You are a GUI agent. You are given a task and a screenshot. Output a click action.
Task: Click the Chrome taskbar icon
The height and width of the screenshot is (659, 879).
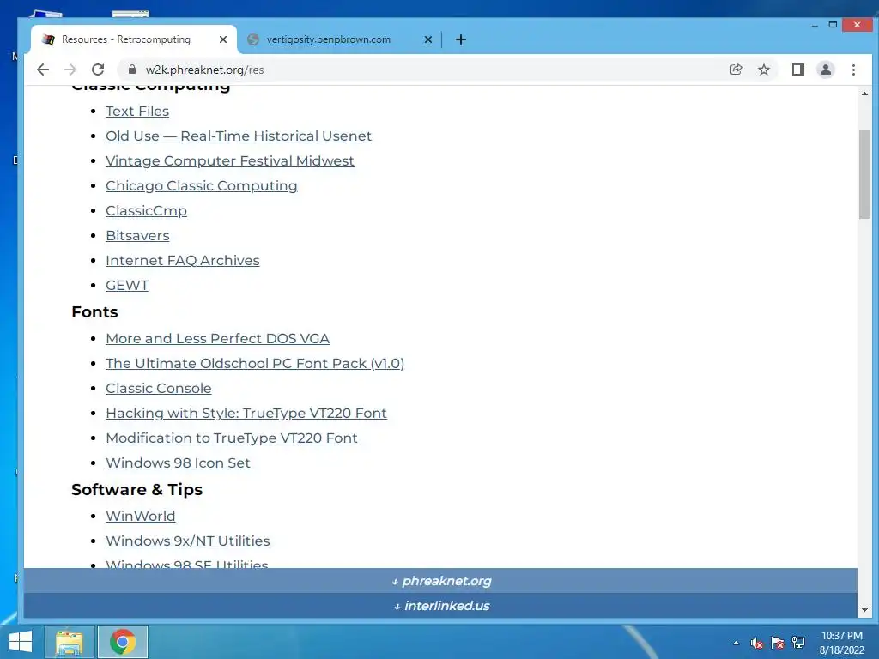123,642
